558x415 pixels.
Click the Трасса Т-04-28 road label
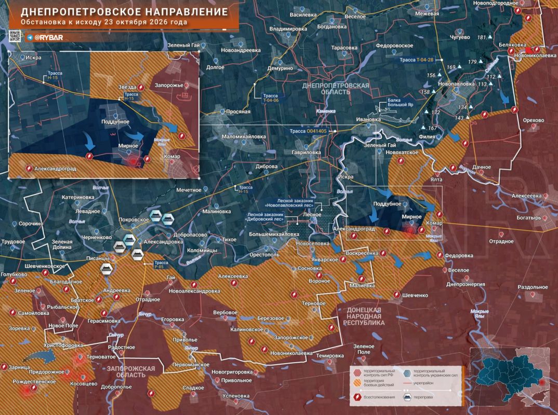coord(416,60)
